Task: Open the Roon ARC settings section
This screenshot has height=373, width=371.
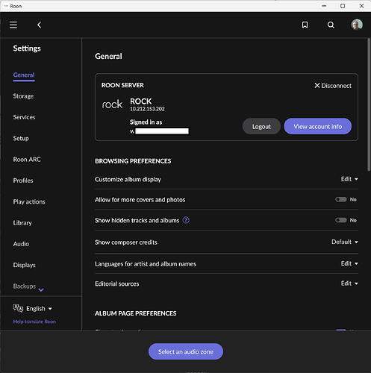Action: pos(27,160)
